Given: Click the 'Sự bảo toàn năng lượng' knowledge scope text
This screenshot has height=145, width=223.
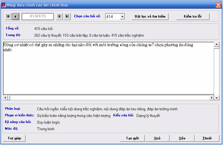Looking at the screenshot, I should [x=74, y=116].
